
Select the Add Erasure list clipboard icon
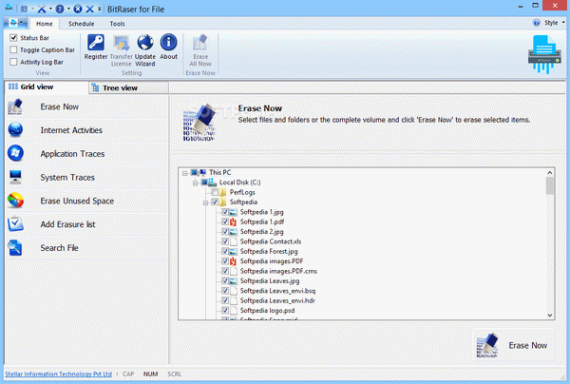pyautogui.click(x=15, y=224)
